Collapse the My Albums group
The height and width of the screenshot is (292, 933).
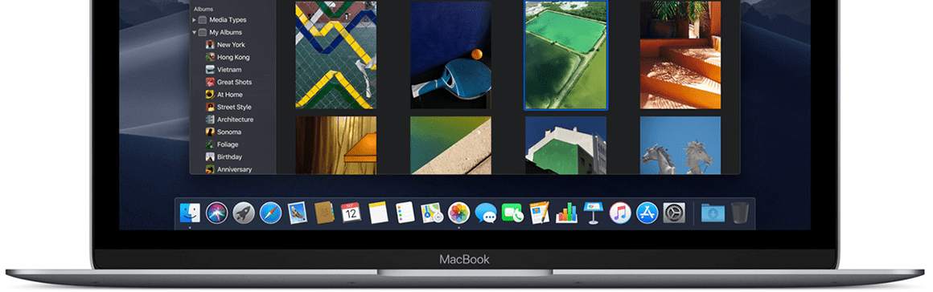[194, 32]
